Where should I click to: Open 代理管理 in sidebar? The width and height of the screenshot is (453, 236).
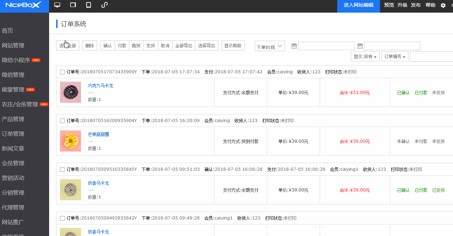(13, 208)
